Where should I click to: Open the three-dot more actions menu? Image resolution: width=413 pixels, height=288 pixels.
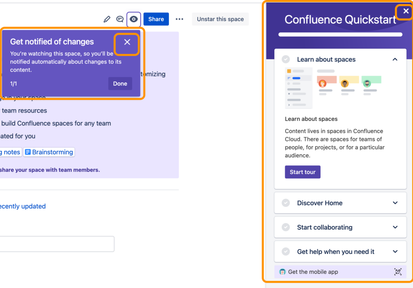coord(179,19)
